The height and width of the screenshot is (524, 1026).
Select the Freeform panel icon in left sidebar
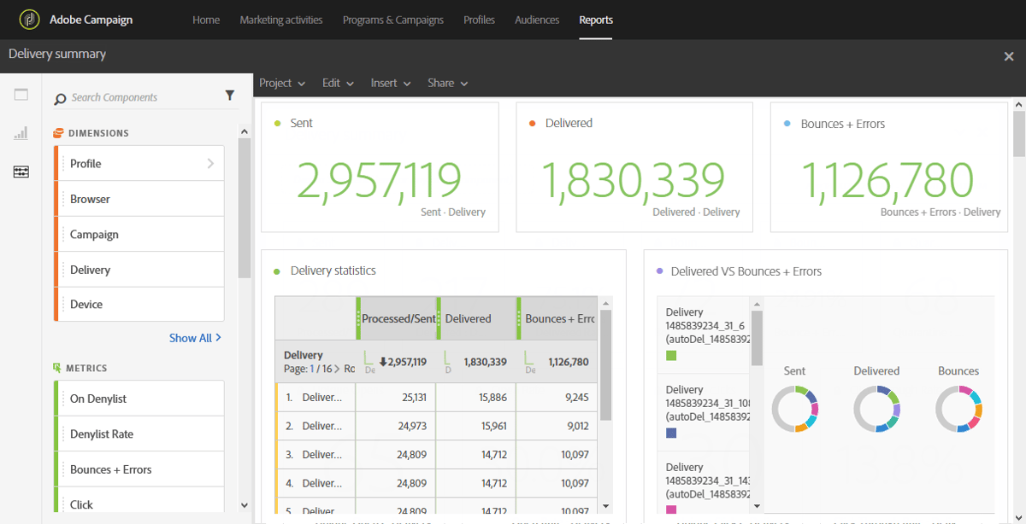[21, 94]
